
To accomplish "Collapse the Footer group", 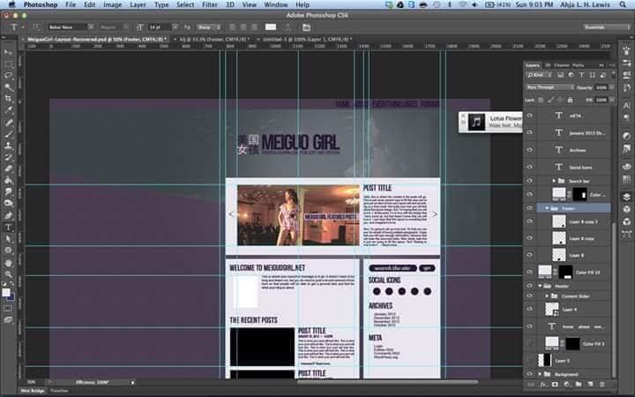I will [547, 208].
